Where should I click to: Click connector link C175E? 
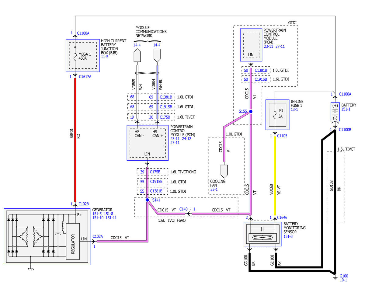(x=155, y=172)
